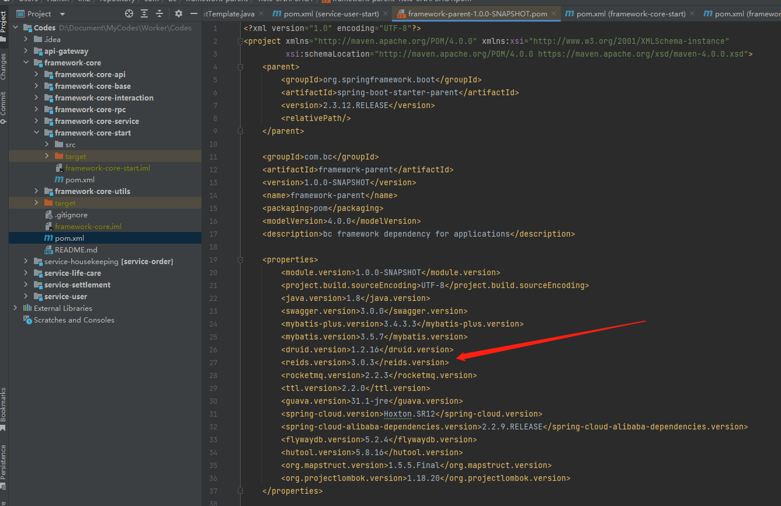Close the framework-parent-1.0.0-SNAPSHOT.pom tab
Viewport: 781px width, 506px height.
coord(553,13)
